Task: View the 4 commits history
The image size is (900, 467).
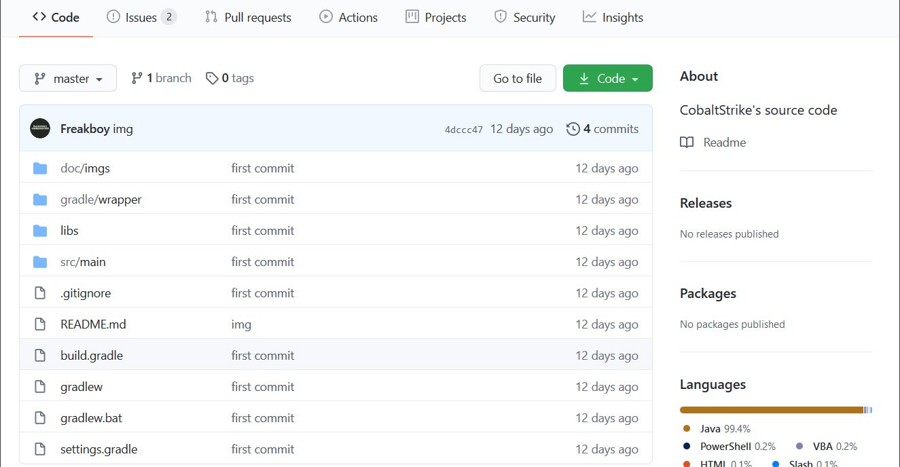Action: click(x=602, y=129)
